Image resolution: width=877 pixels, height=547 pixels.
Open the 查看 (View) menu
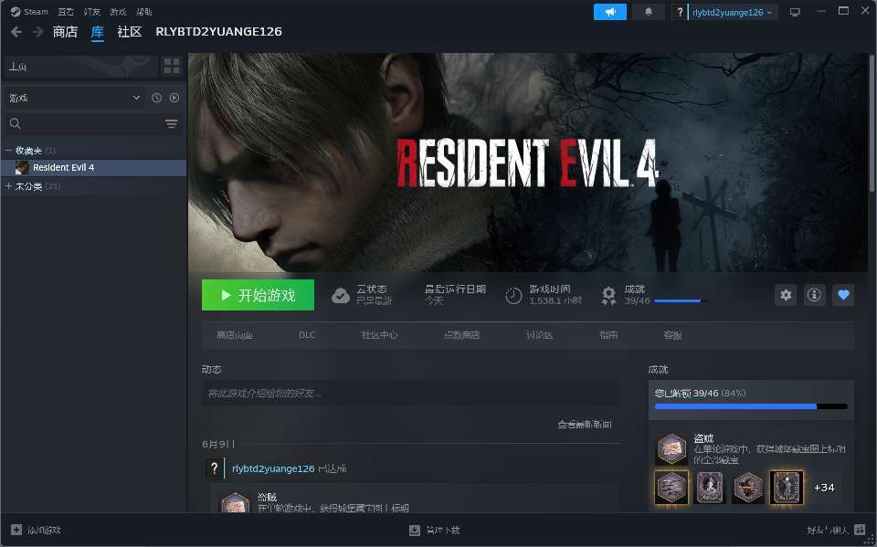point(66,11)
